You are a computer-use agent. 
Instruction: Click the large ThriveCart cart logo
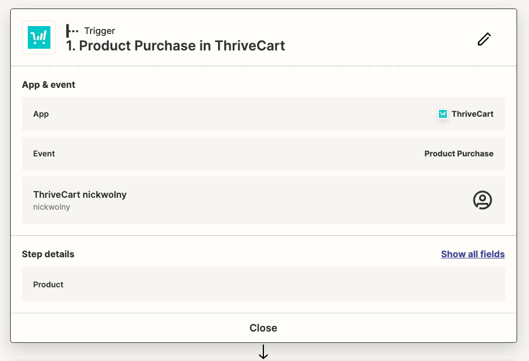tap(39, 37)
